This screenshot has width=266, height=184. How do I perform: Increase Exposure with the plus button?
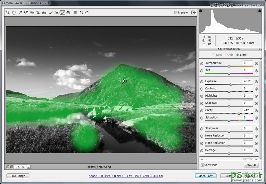pos(256,82)
